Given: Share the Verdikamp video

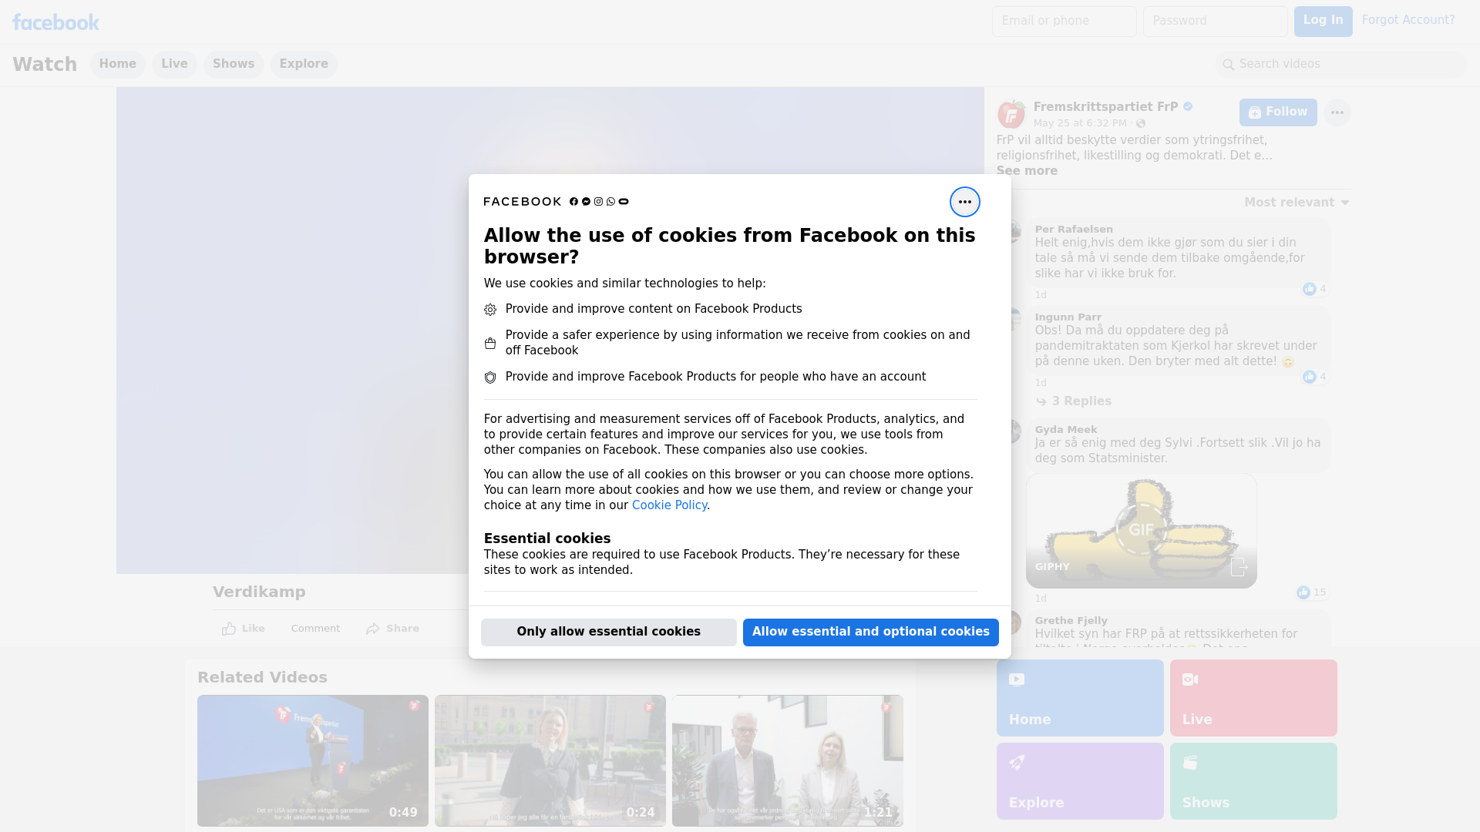Looking at the screenshot, I should (x=393, y=629).
